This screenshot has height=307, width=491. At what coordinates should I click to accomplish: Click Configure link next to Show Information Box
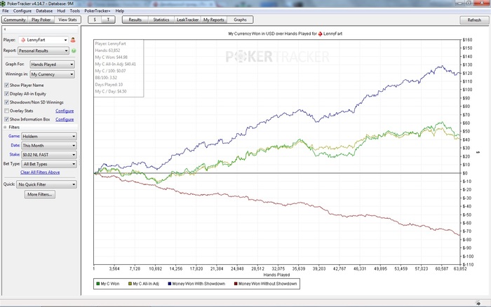click(65, 119)
